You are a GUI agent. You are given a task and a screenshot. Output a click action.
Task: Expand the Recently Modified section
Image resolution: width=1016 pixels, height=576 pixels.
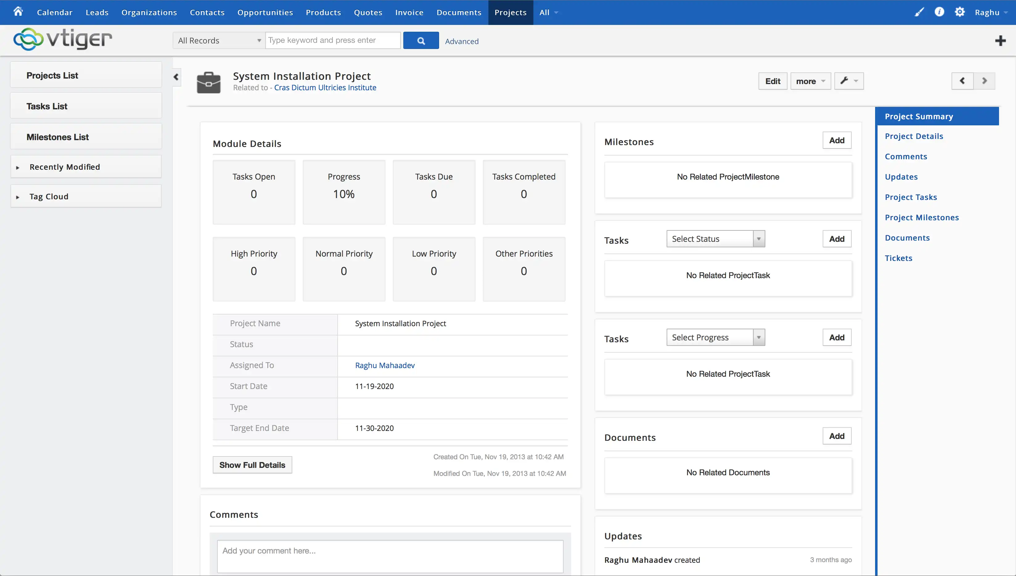[18, 167]
